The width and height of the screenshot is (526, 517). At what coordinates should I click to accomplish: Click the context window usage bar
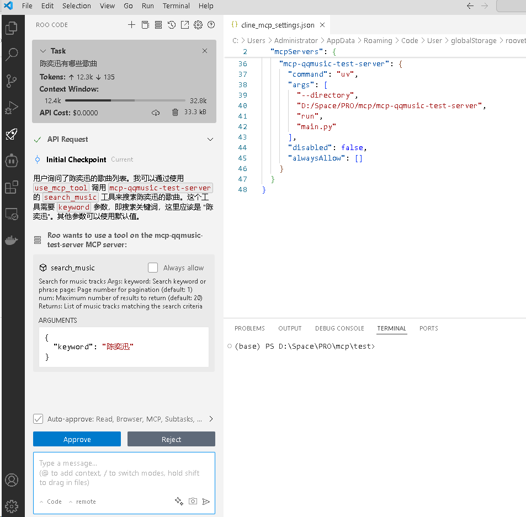125,100
